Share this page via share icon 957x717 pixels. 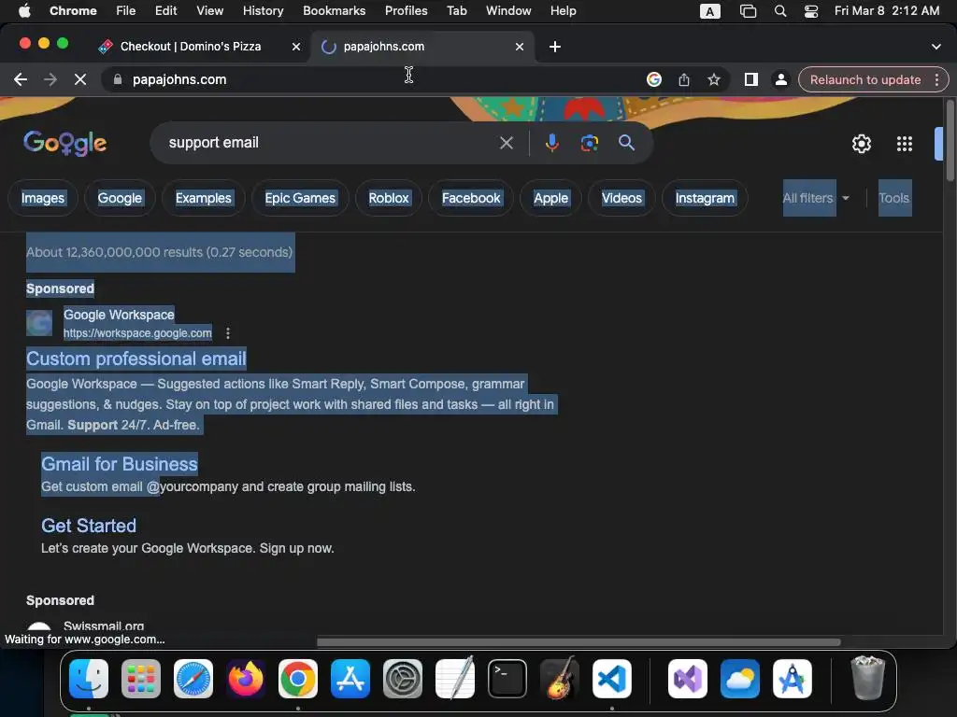point(683,79)
